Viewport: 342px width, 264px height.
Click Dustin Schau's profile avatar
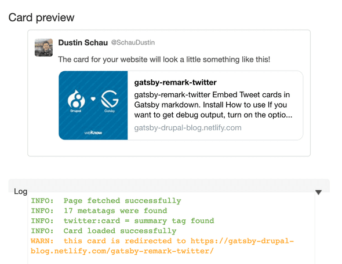point(43,47)
